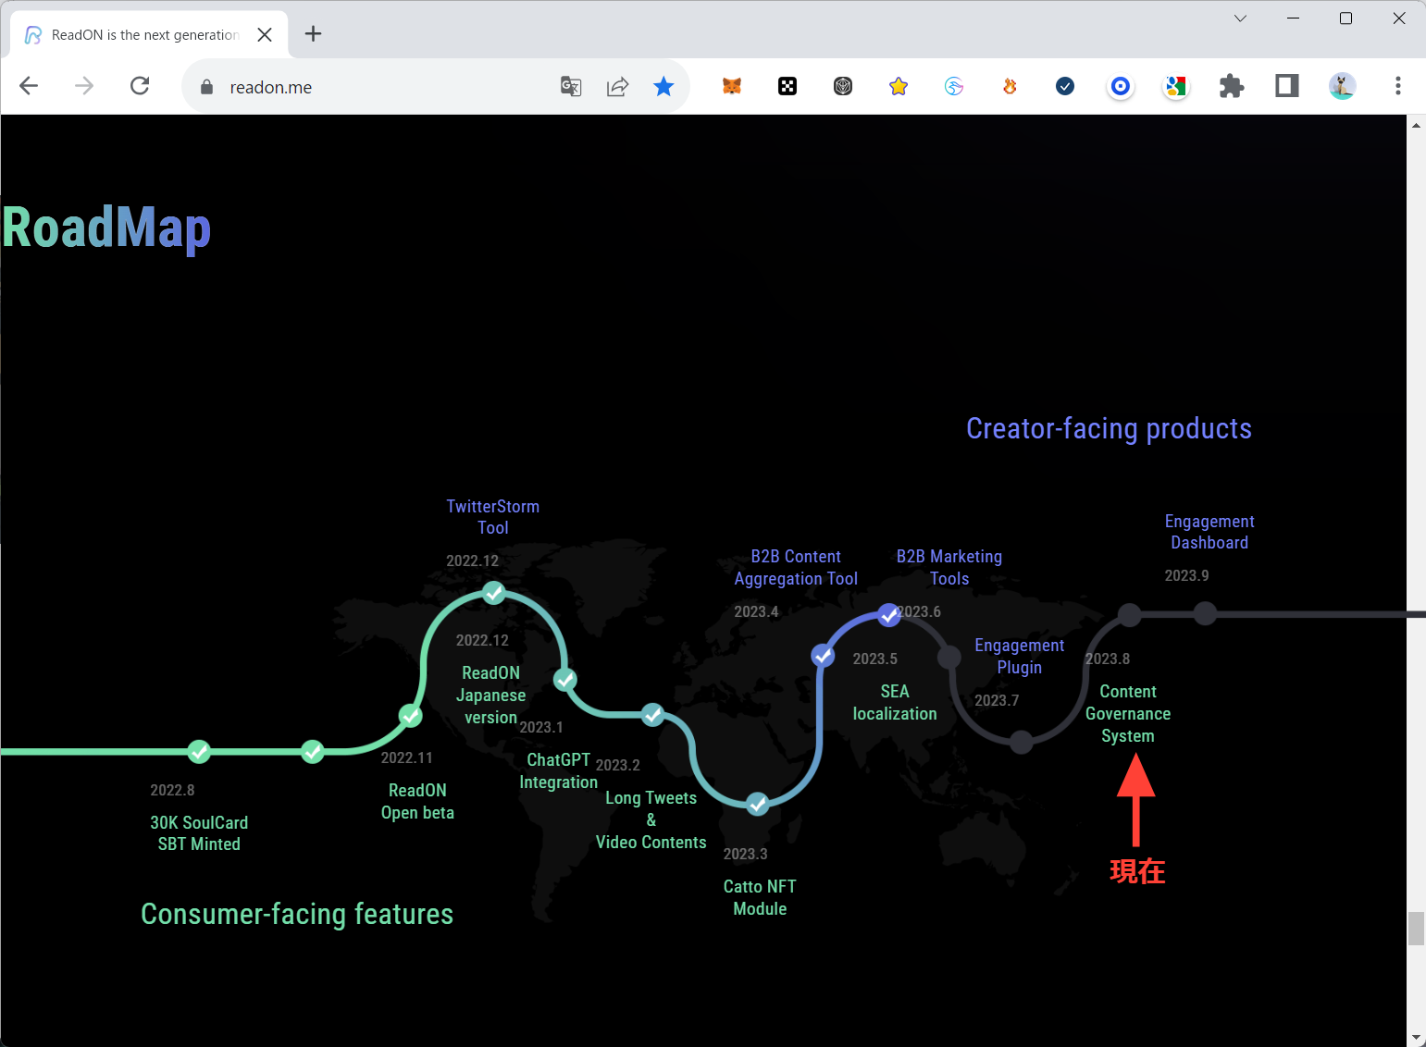The width and height of the screenshot is (1426, 1047).
Task: Click the scrollbar down arrow
Action: 1416,1038
